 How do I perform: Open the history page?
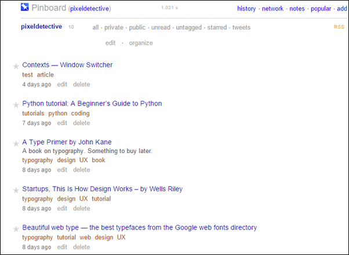[246, 9]
